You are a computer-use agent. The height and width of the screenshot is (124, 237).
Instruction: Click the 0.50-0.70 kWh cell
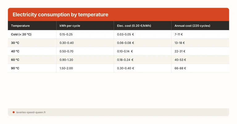tap(66, 51)
